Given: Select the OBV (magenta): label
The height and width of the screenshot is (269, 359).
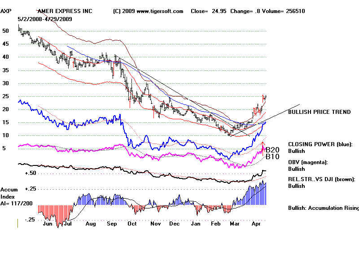Looking at the screenshot, I should (x=308, y=162).
